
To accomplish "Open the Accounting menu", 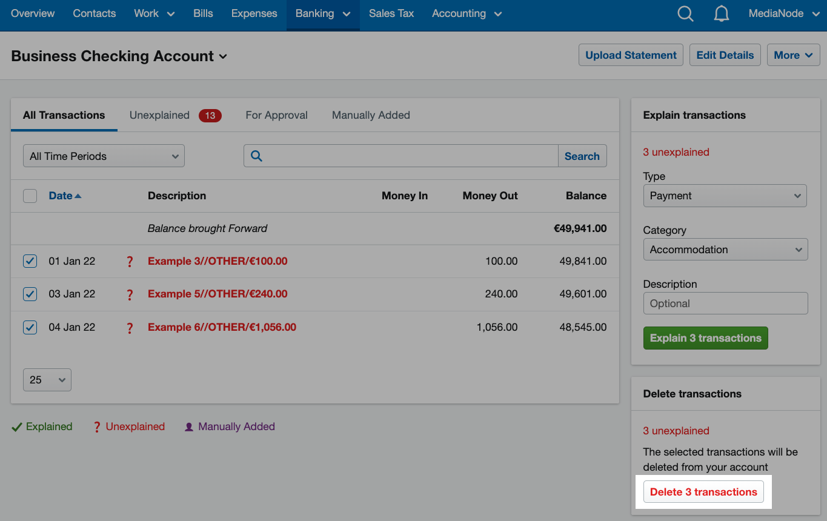I will point(467,13).
